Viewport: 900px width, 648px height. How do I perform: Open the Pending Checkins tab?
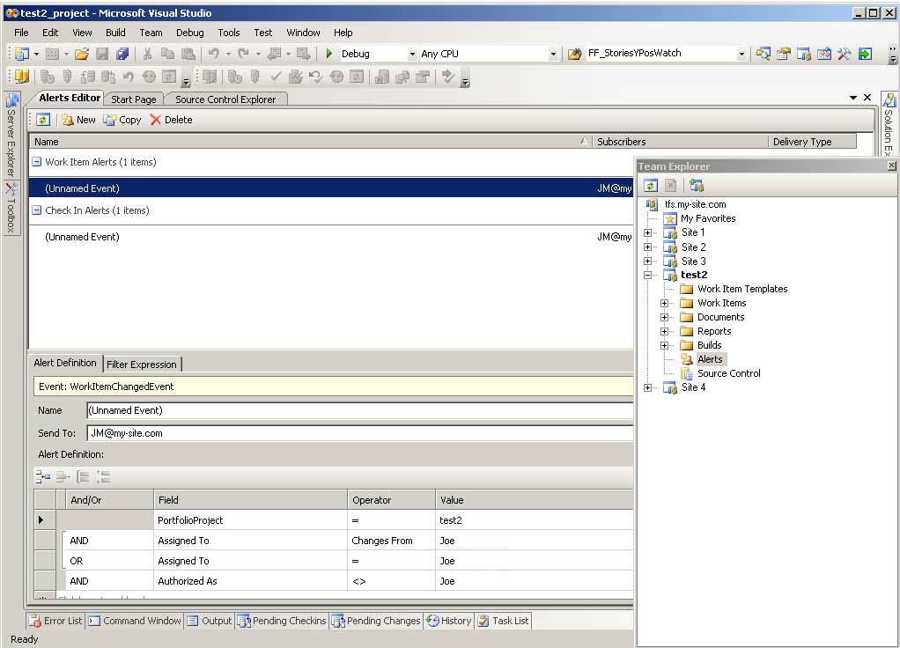coord(282,621)
